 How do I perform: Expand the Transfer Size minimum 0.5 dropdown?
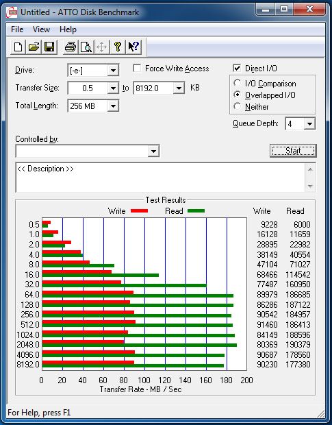[113, 88]
